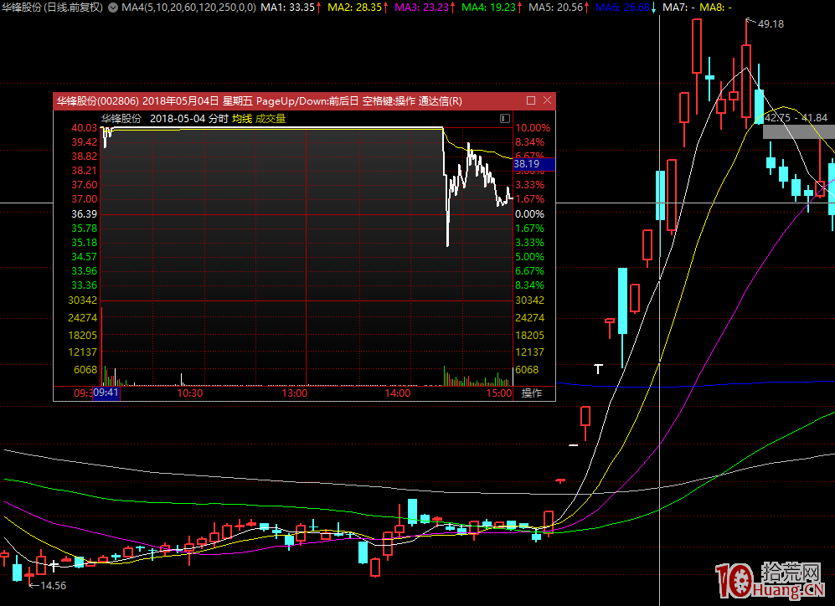Click the 42.75 - 41.84 gap range label
Screen dimensions: 835x606
click(796, 117)
